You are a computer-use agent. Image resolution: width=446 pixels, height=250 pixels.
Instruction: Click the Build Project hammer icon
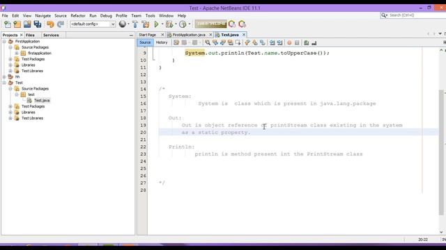(x=135, y=24)
